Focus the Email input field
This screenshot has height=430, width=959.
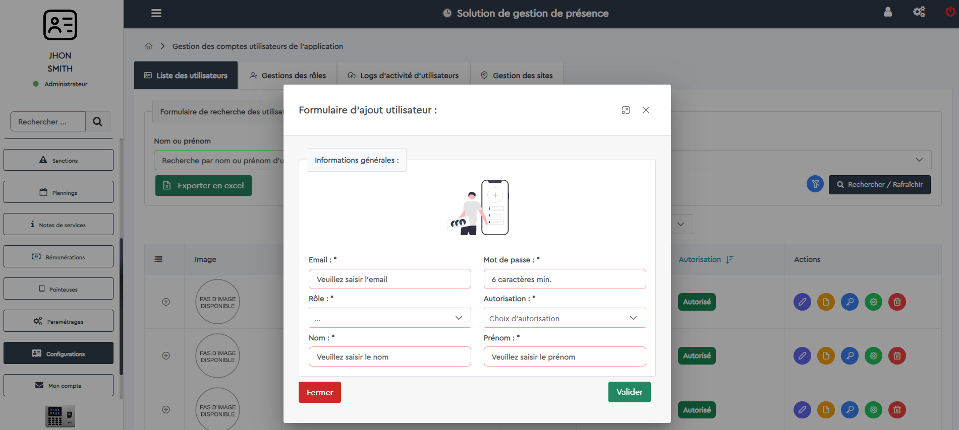click(x=389, y=279)
